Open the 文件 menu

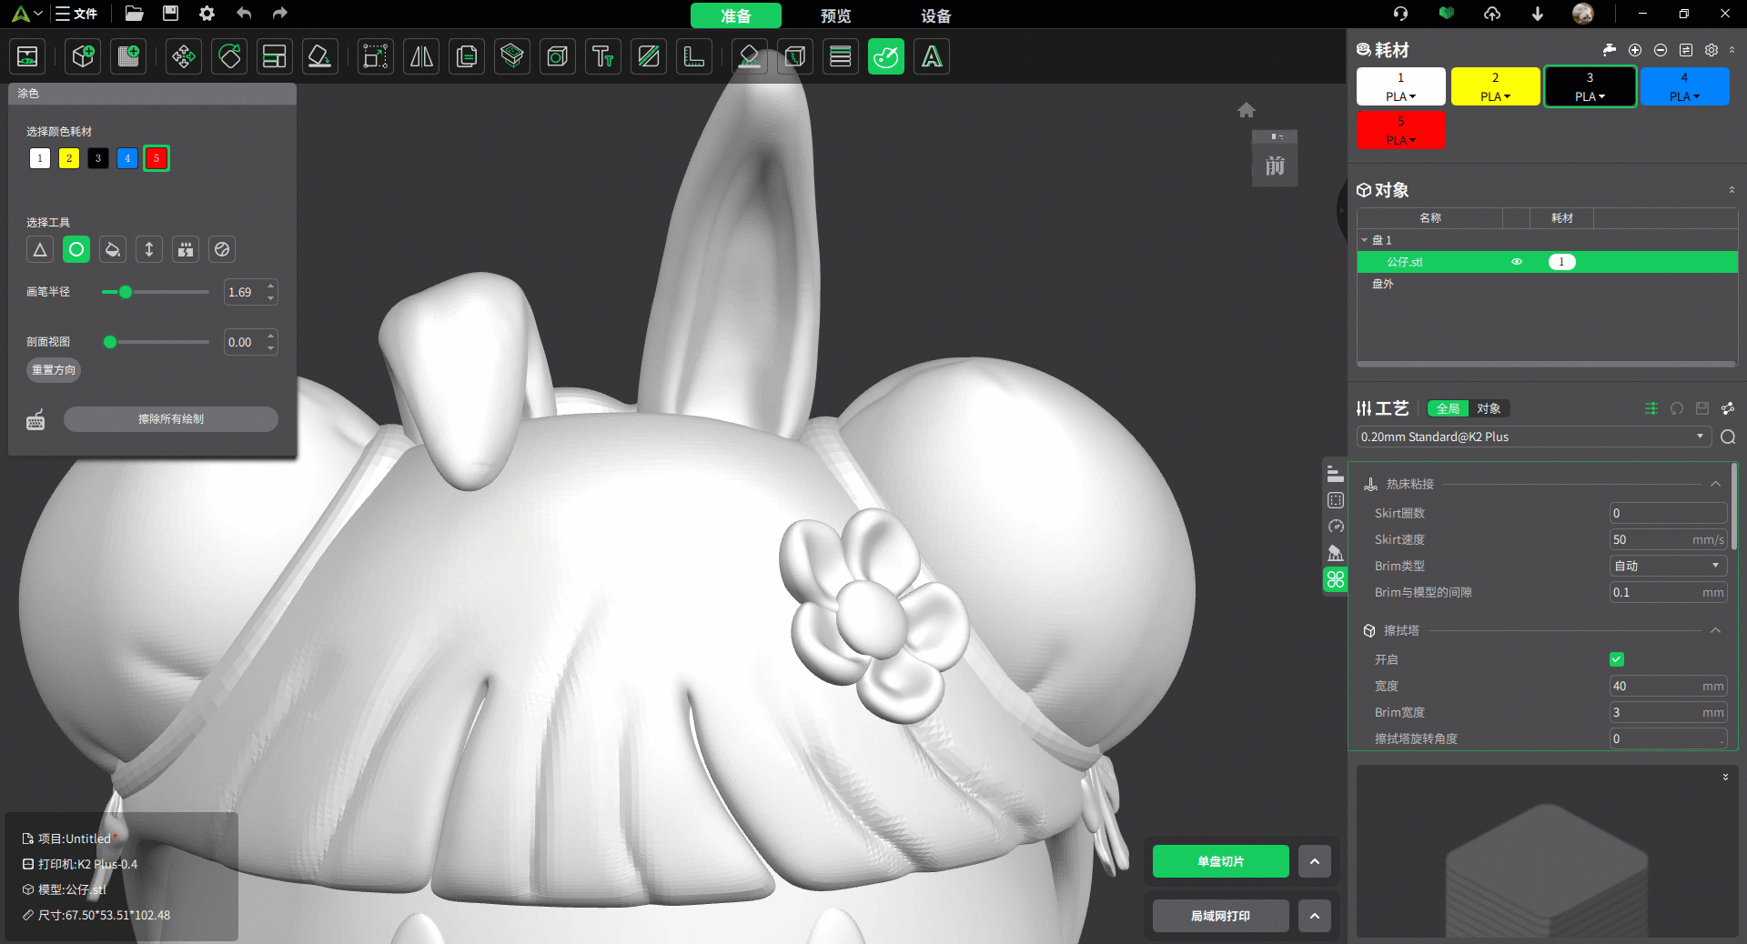pos(76,14)
